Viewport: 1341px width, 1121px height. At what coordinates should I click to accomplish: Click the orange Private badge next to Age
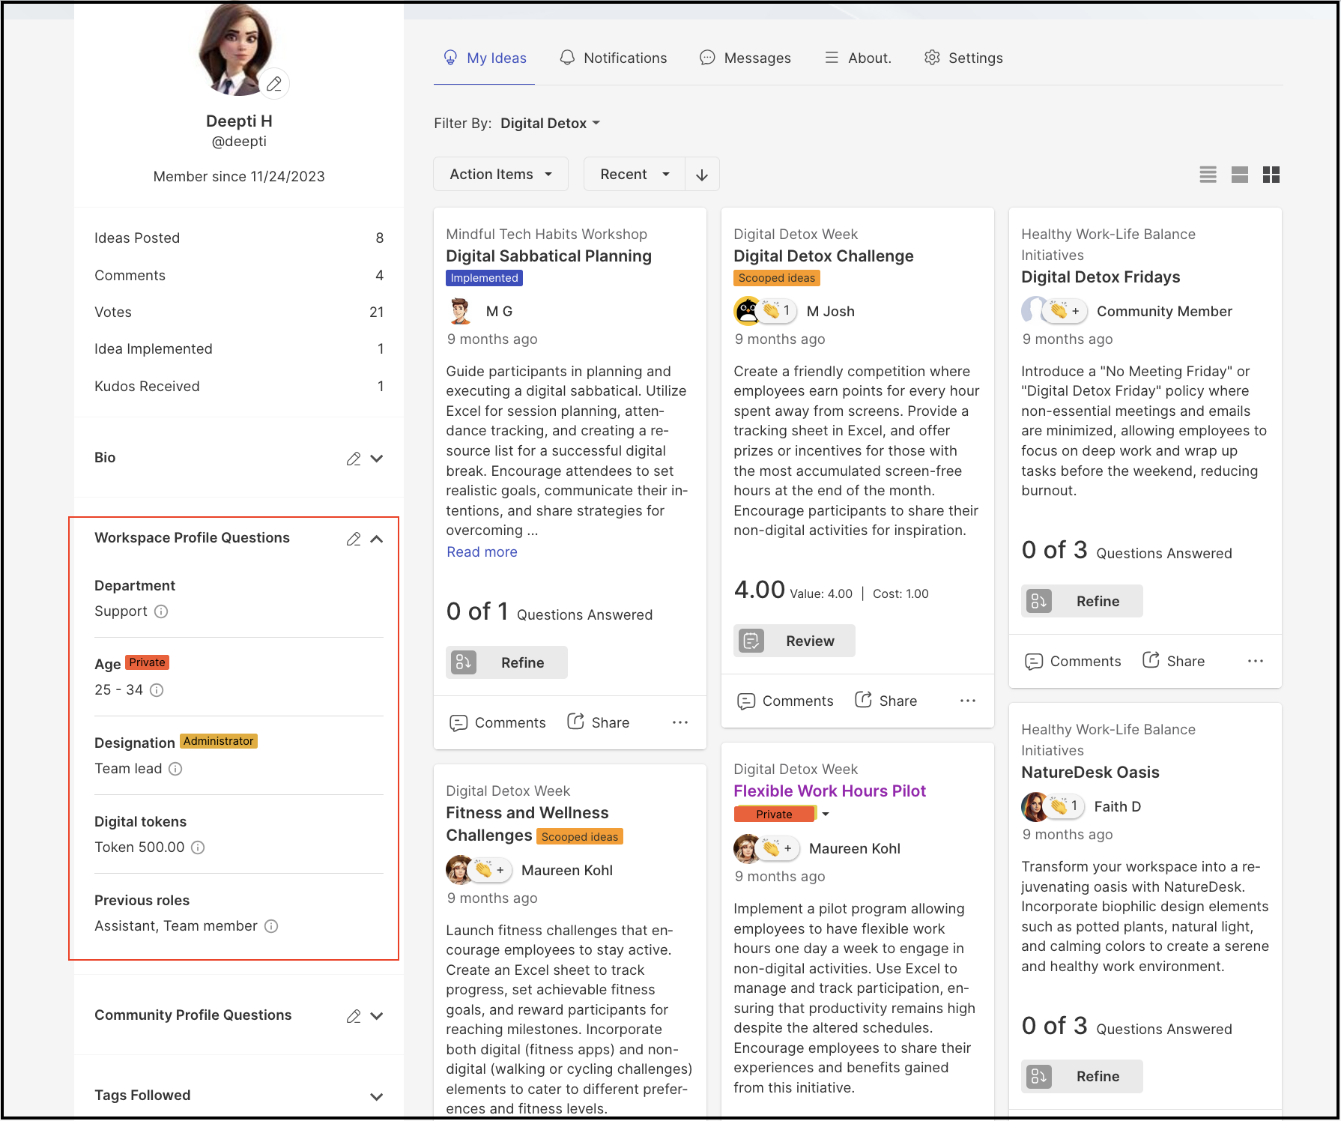click(x=147, y=662)
